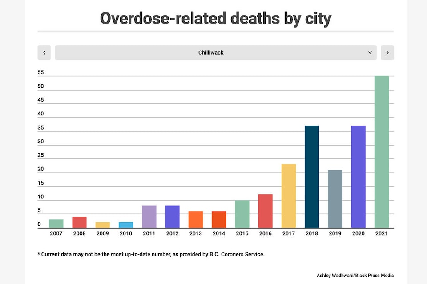
Task: Click the 15 y-axis value
Action: (40, 183)
